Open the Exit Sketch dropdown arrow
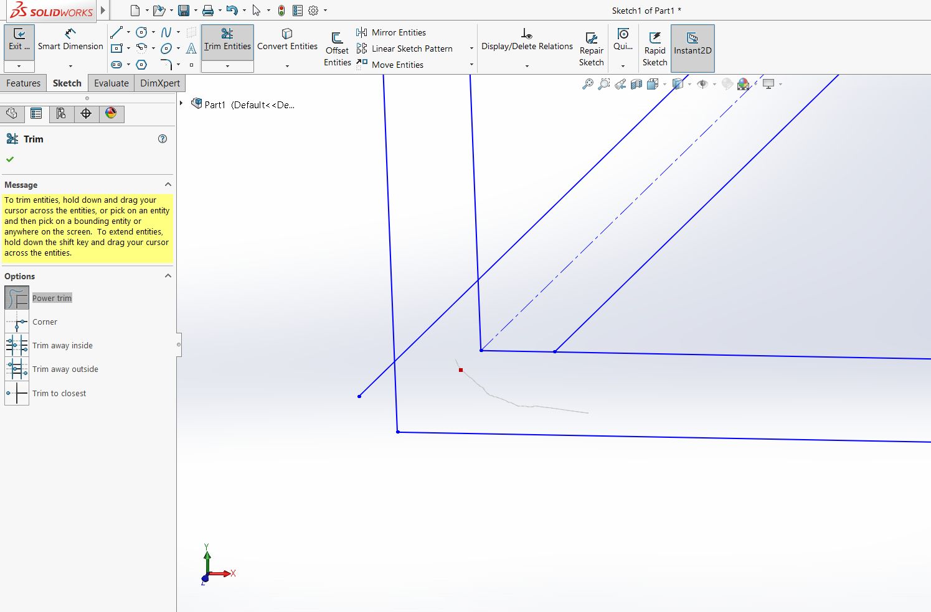The image size is (931, 612). click(x=19, y=66)
